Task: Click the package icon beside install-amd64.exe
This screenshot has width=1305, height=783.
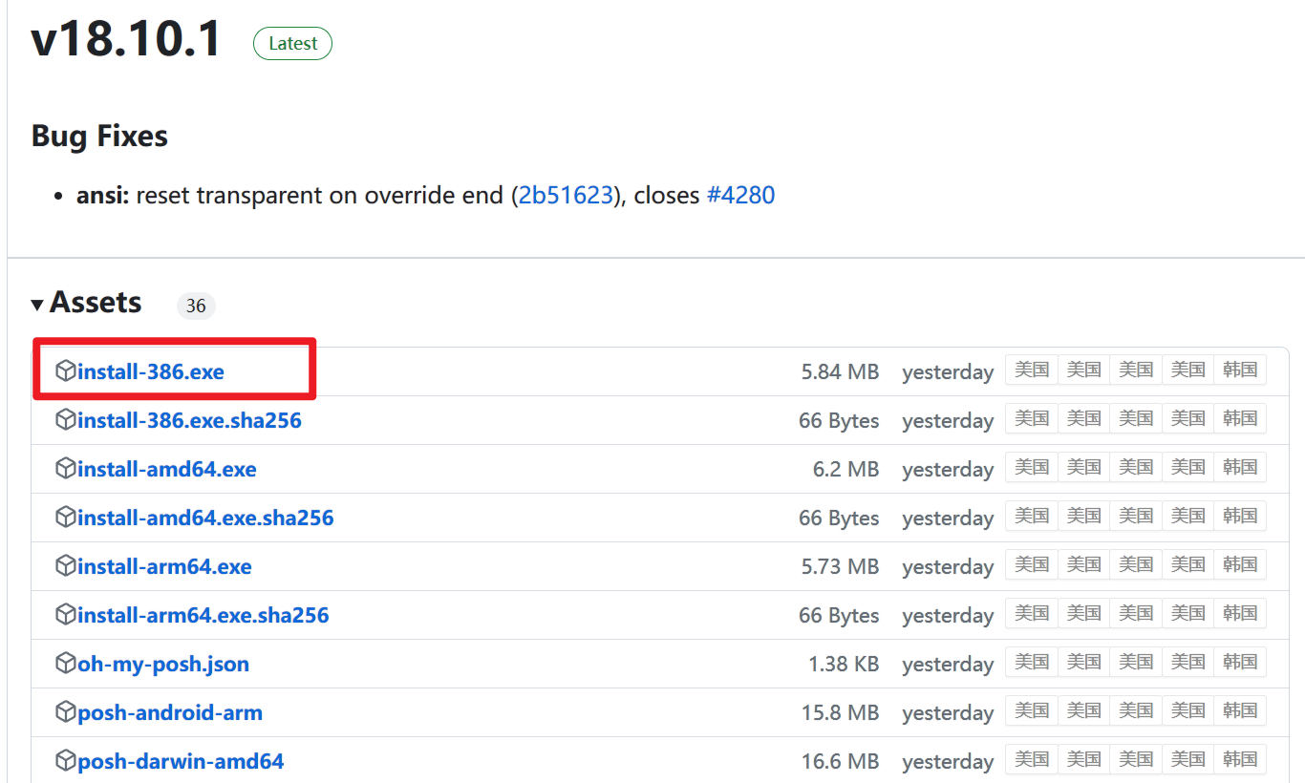Action: (65, 468)
